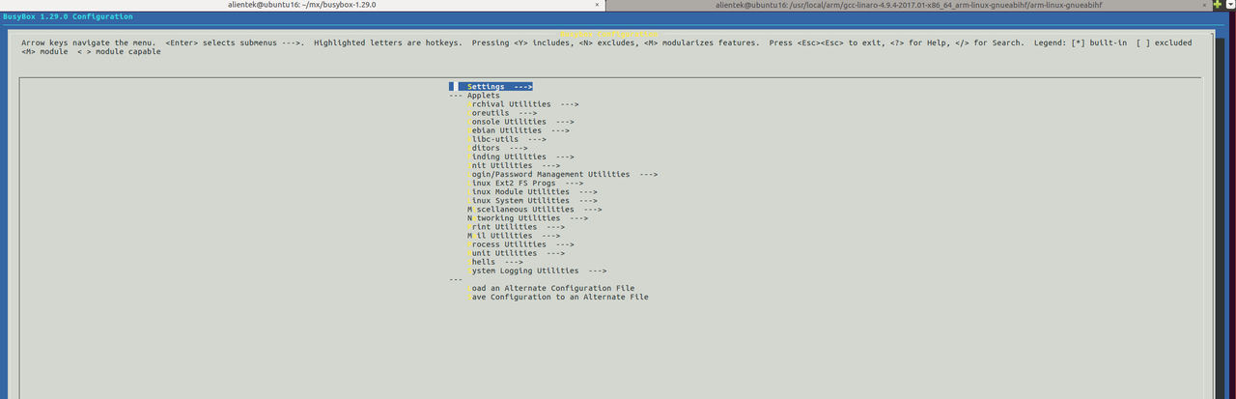Open the Miscellaneous Utilities submenu
Image resolution: width=1236 pixels, height=399 pixels.
(535, 209)
